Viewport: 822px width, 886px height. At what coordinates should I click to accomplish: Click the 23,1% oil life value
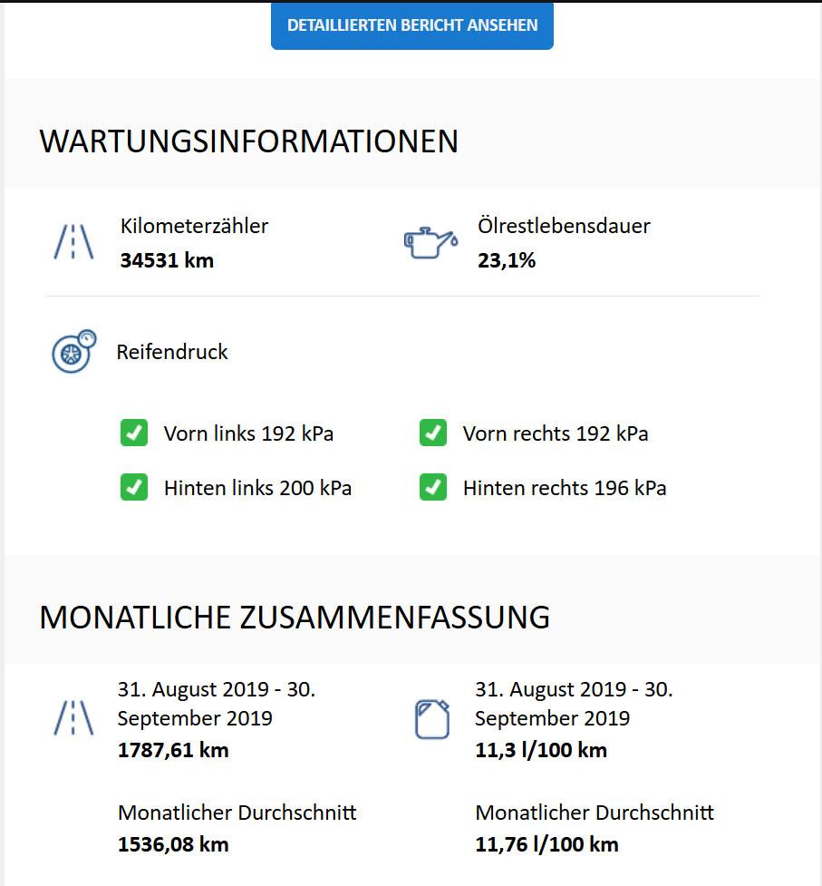(507, 260)
